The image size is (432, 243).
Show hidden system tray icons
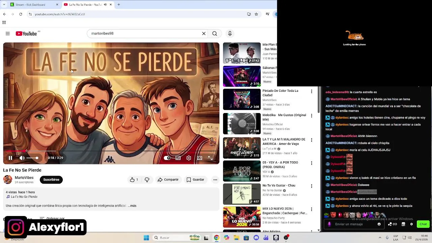click(x=380, y=238)
